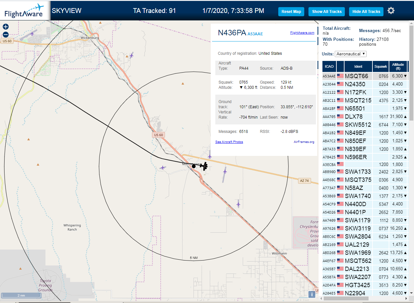This screenshot has width=414, height=303.
Task: Open the Units dropdown
Action: [351, 54]
